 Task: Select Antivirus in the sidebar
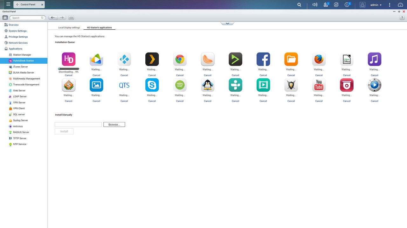(18, 126)
